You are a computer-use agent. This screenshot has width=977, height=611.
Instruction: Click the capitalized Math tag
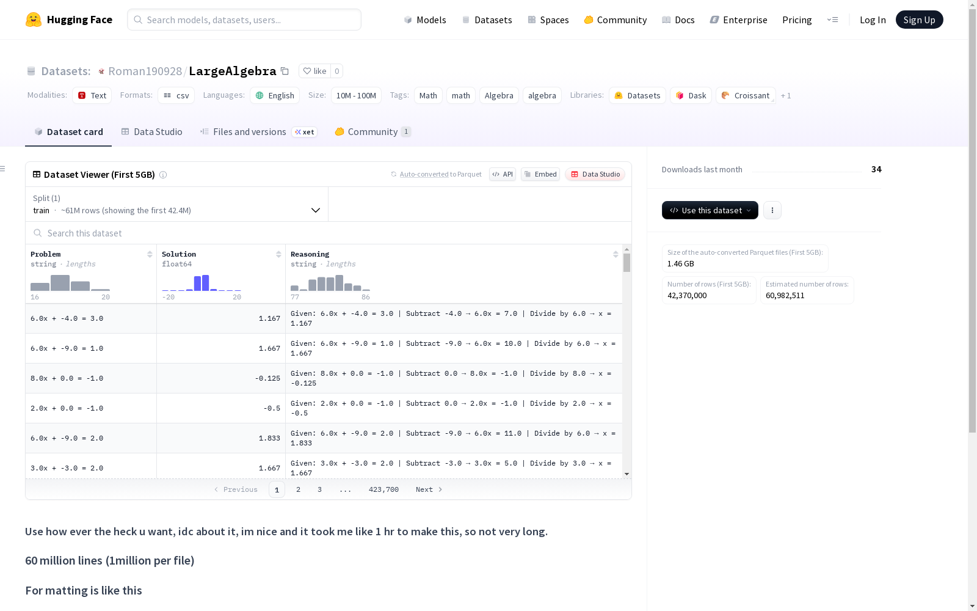(428, 95)
